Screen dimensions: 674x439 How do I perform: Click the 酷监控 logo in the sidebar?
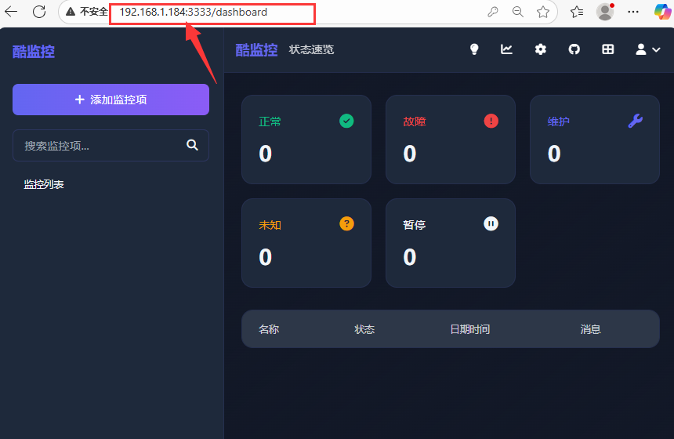coord(34,52)
